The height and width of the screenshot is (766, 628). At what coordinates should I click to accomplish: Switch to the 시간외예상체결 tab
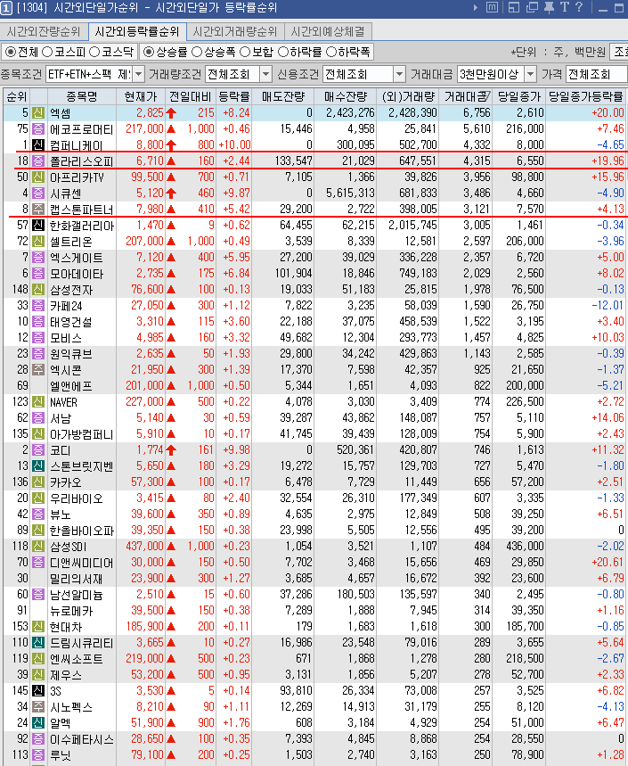point(328,32)
